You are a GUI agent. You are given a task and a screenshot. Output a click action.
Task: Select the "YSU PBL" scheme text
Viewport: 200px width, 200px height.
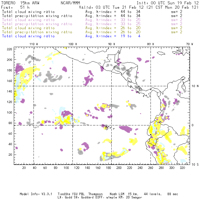pyautogui.click(x=78, y=194)
